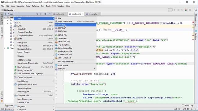This screenshot has height=111, width=198.
Task: Synchronize 'bitrix.mini' directory
Action: tap(34, 84)
